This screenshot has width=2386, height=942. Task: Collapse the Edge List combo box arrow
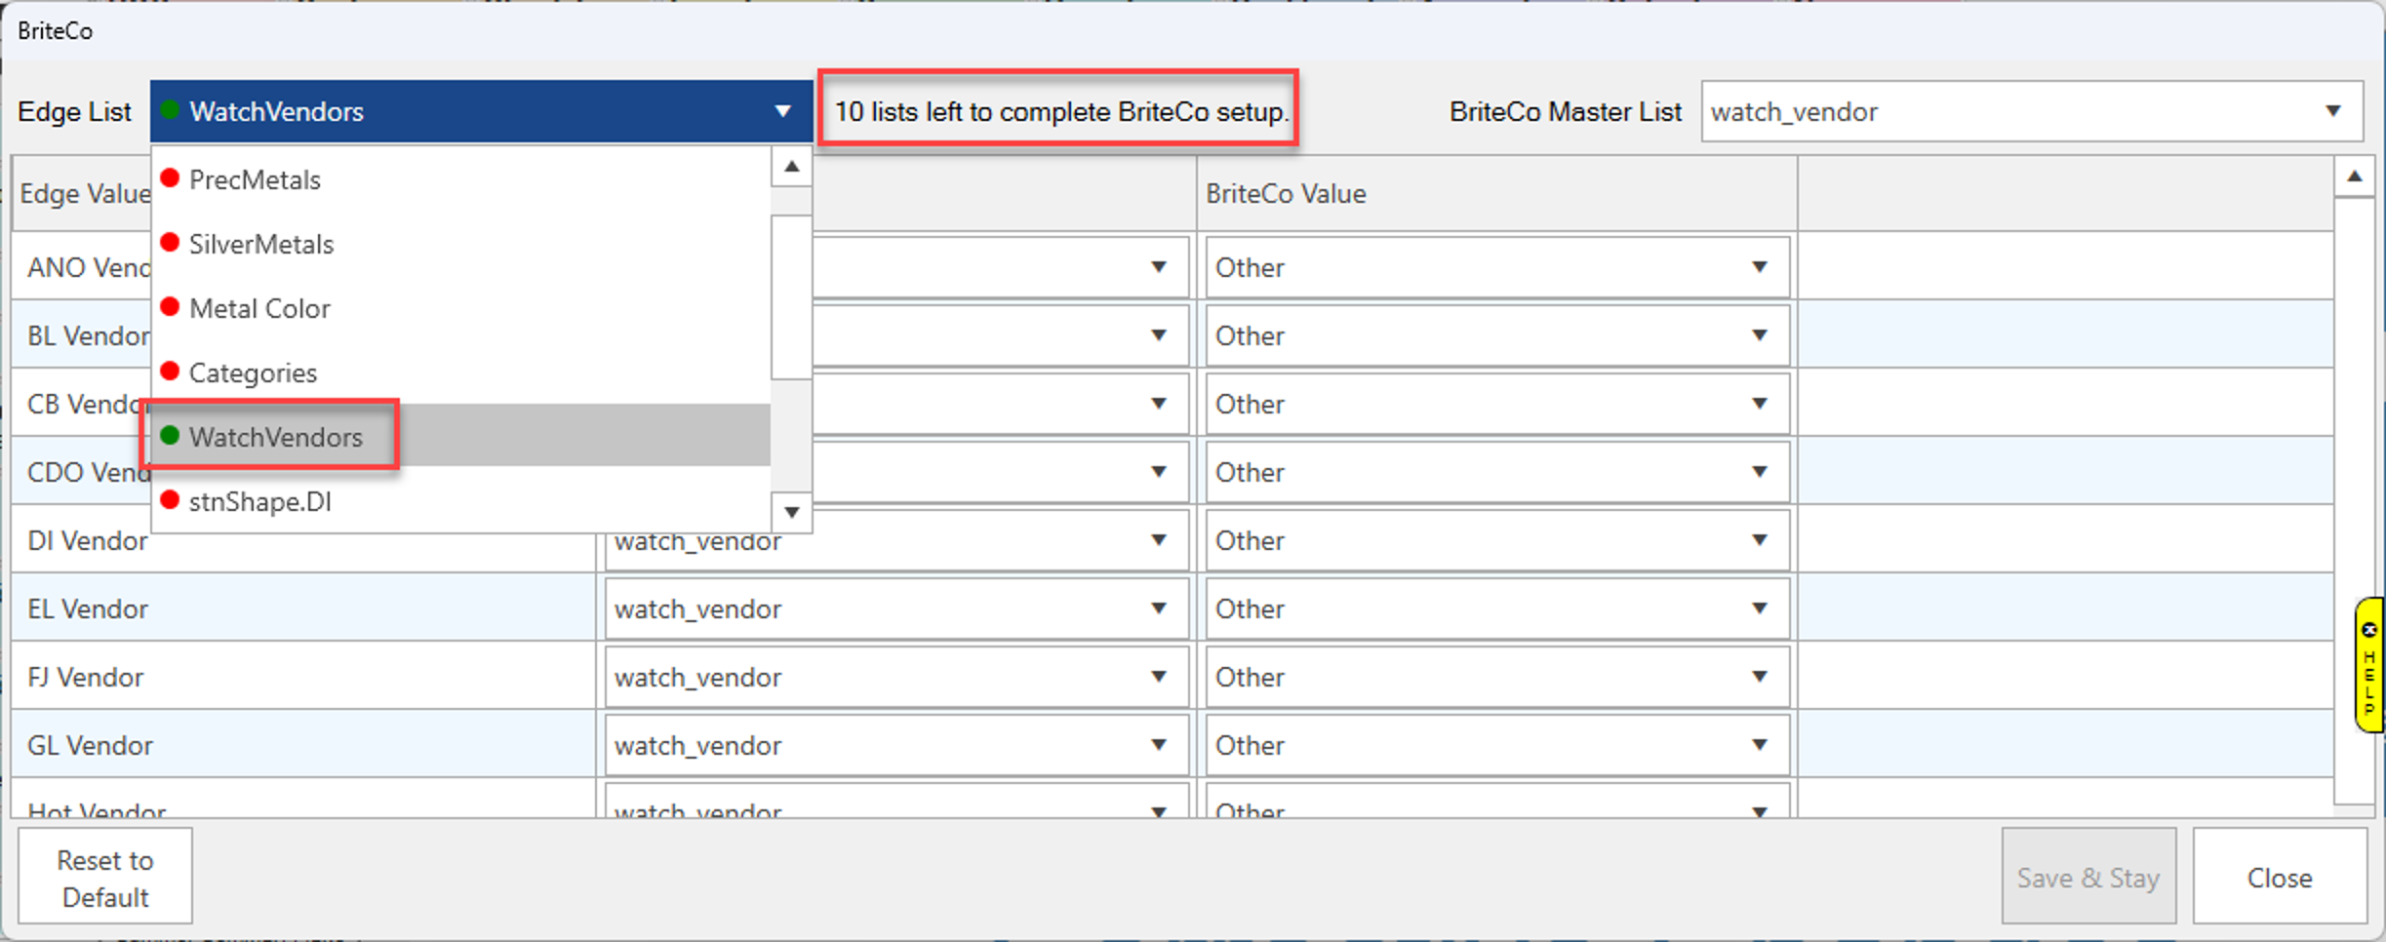click(782, 112)
